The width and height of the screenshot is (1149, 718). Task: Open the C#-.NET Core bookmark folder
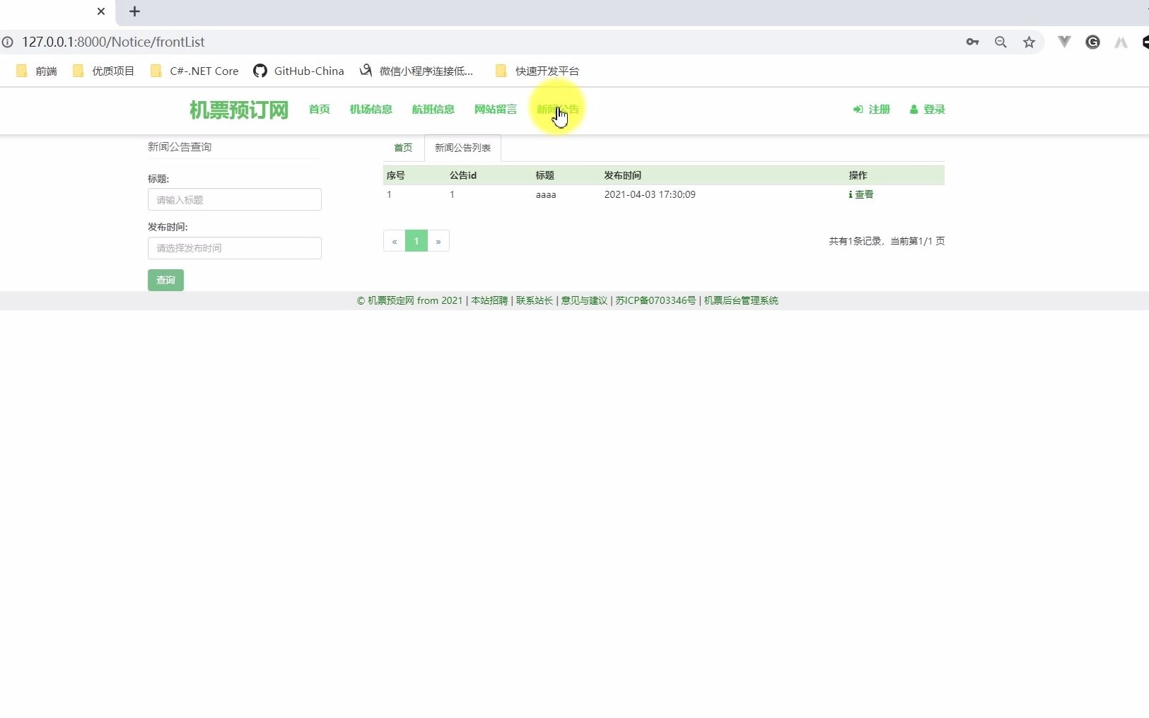pos(194,71)
